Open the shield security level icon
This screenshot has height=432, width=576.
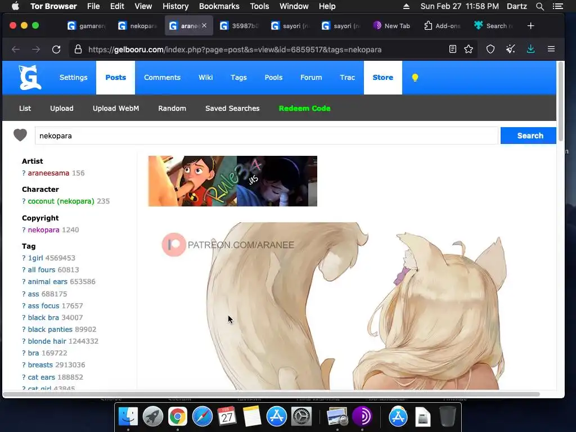490,49
